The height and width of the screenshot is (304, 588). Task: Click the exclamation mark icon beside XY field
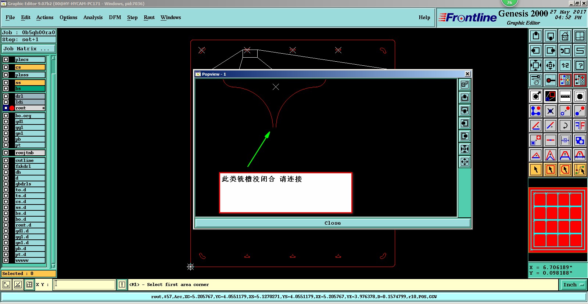[x=122, y=285]
